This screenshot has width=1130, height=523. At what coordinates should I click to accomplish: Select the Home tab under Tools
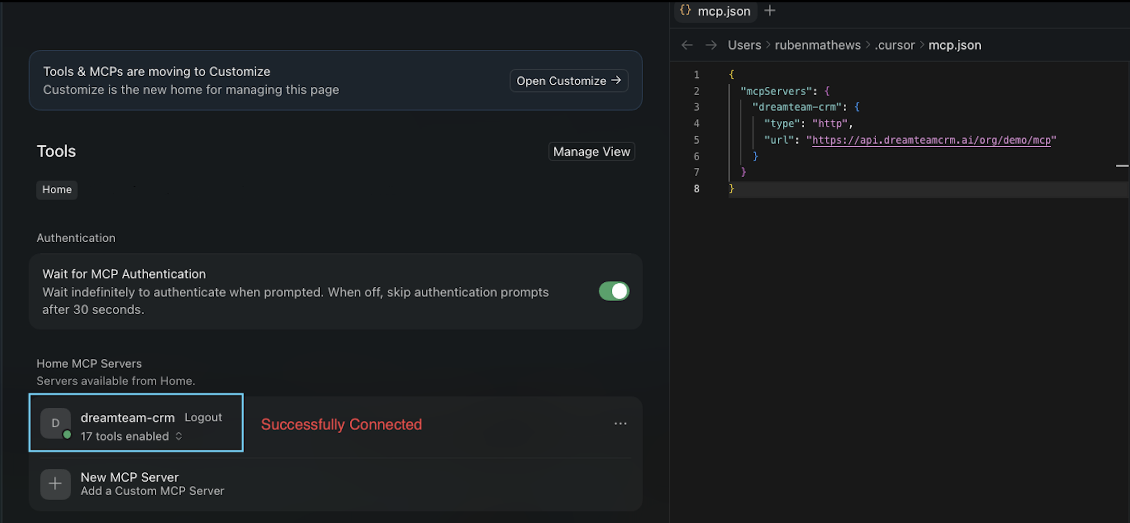click(x=57, y=189)
